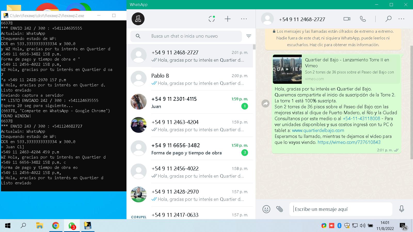Click the paperclip attach icon
This screenshot has width=413, height=232.
pos(280,209)
